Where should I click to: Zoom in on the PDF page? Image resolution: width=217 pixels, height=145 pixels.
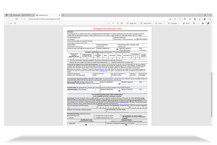point(113,23)
